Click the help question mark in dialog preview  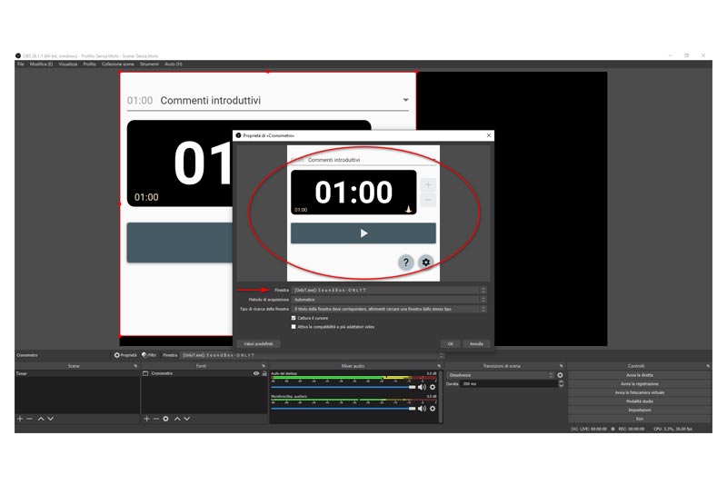[x=405, y=262]
